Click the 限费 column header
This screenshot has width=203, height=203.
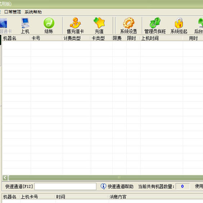(120, 38)
